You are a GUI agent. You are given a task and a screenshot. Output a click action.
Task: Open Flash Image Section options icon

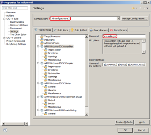[46, 103]
